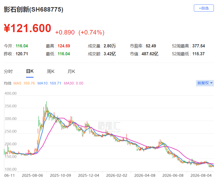Click the change value +0.890
This screenshot has height=179, width=216.
65,32
